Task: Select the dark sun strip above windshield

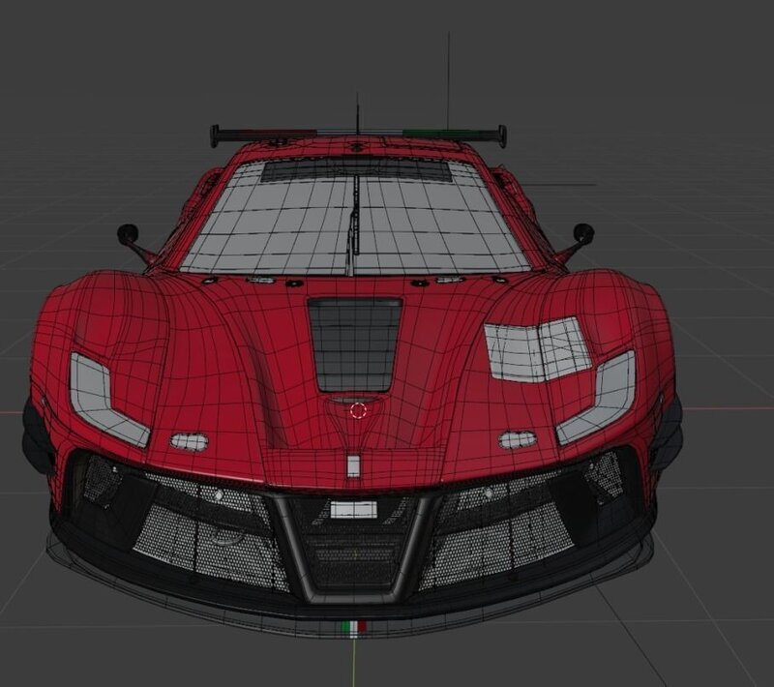Action: (x=356, y=171)
